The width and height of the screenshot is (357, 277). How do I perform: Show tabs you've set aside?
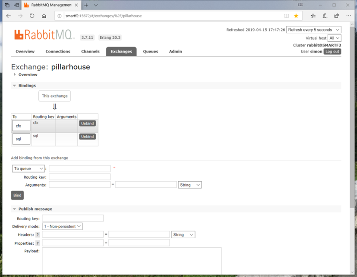pyautogui.click(x=7, y=5)
